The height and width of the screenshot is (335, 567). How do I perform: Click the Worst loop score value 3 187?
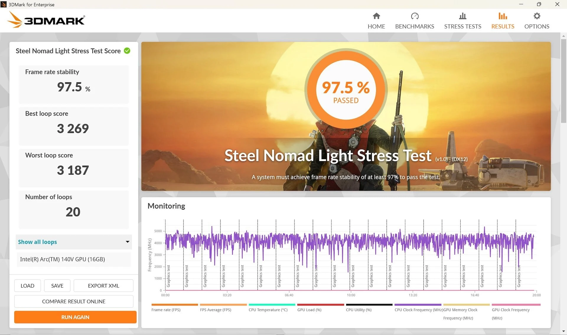pos(73,170)
